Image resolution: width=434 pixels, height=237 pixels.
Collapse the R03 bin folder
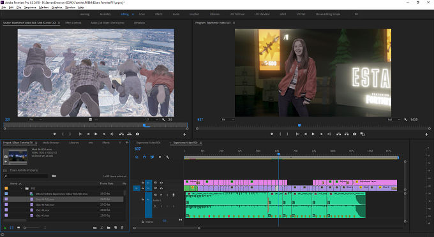[22, 189]
